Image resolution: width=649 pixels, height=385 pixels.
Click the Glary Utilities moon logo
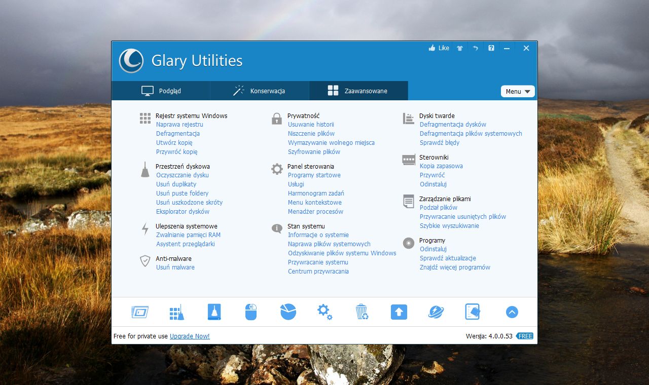click(131, 61)
